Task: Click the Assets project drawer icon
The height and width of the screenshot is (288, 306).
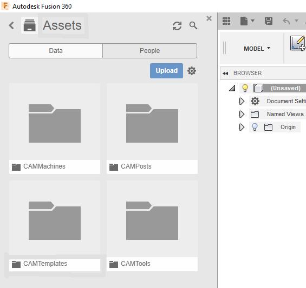Action: point(29,25)
